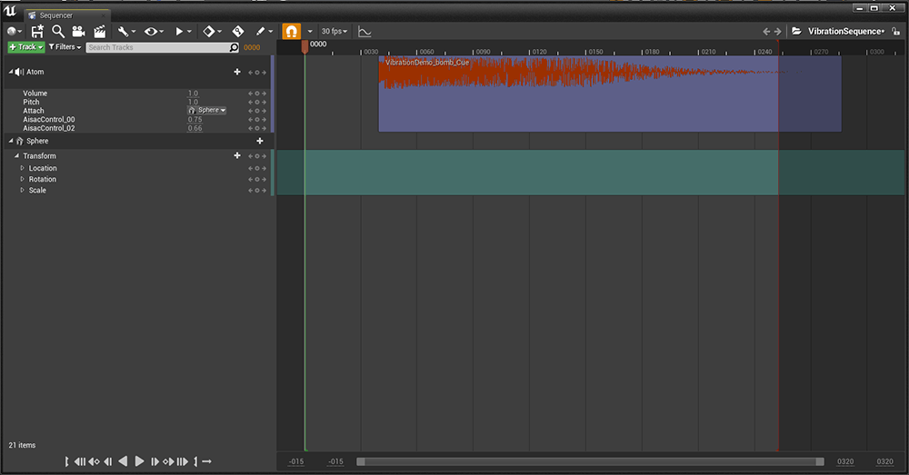Viewport: 909px width, 475px height.
Task: Add a keyframe on the Volume row
Action: coord(257,94)
